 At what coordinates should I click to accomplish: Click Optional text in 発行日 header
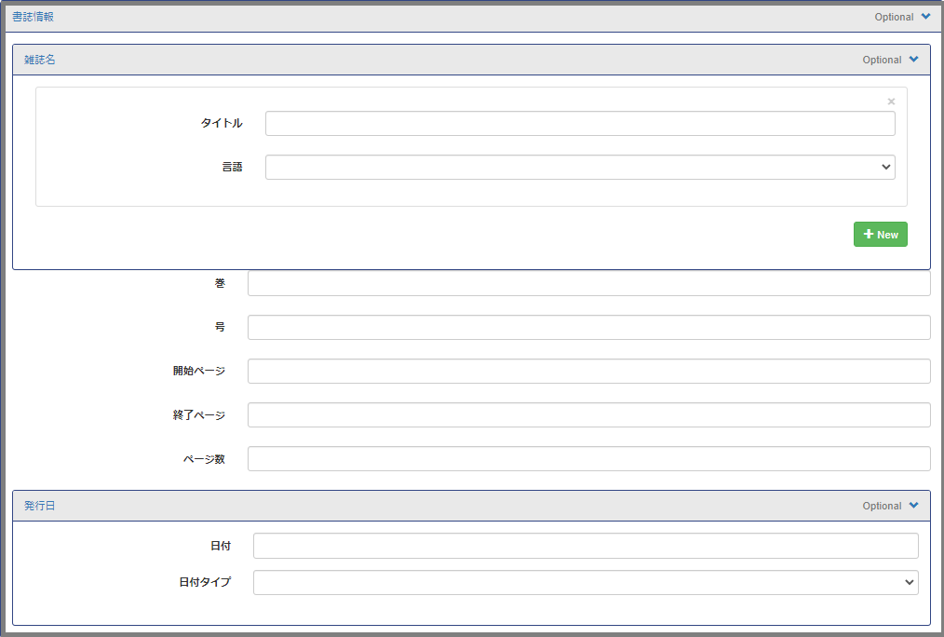pos(882,506)
